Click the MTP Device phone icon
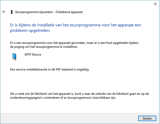Image resolution: width=160 pixels, height=124 pixels. tap(15, 57)
